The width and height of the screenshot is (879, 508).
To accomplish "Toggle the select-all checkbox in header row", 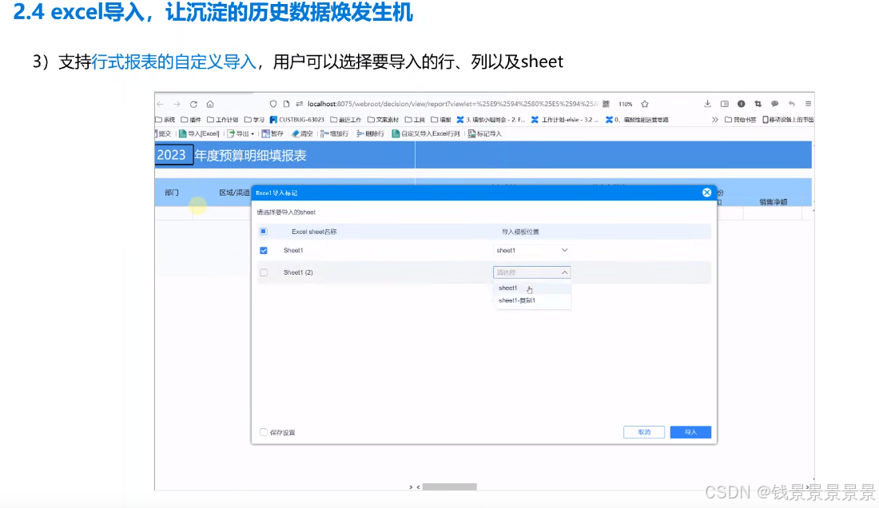I will coord(264,232).
